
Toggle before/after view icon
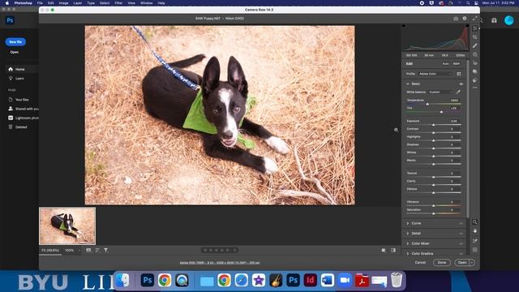coord(384,251)
